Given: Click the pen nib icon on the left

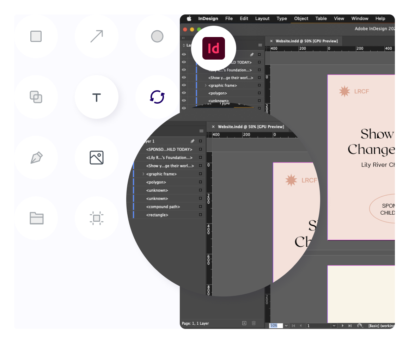Looking at the screenshot, I should (x=36, y=158).
